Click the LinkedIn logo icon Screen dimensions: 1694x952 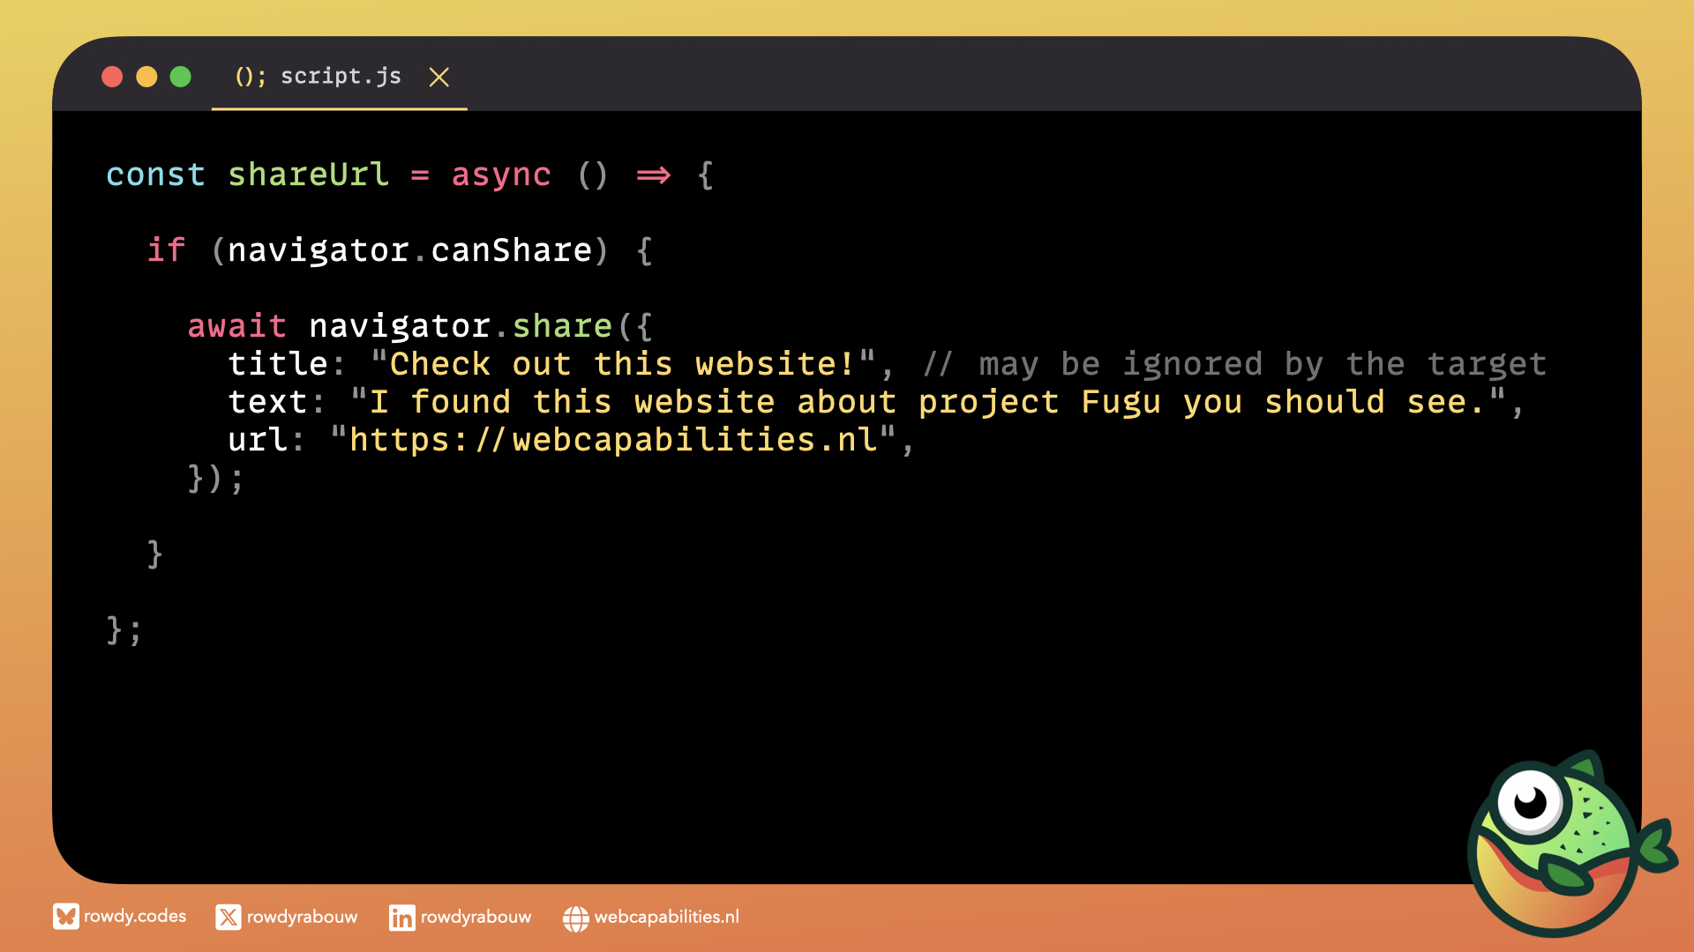[401, 918]
